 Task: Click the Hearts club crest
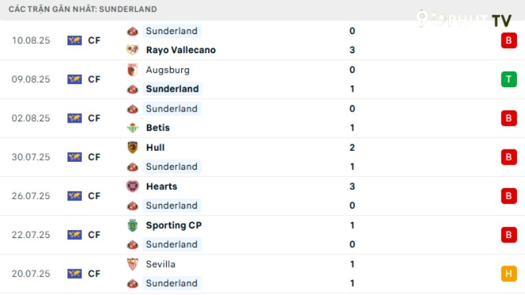click(x=133, y=186)
